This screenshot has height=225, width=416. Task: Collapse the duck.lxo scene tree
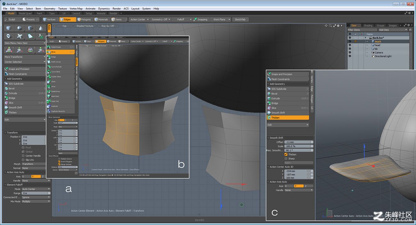point(365,38)
